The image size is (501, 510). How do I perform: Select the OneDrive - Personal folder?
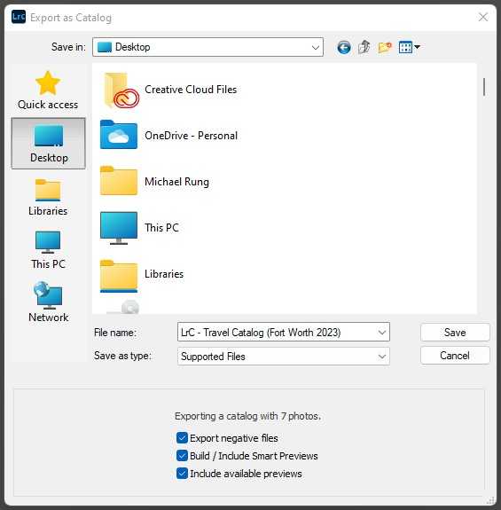click(168, 136)
